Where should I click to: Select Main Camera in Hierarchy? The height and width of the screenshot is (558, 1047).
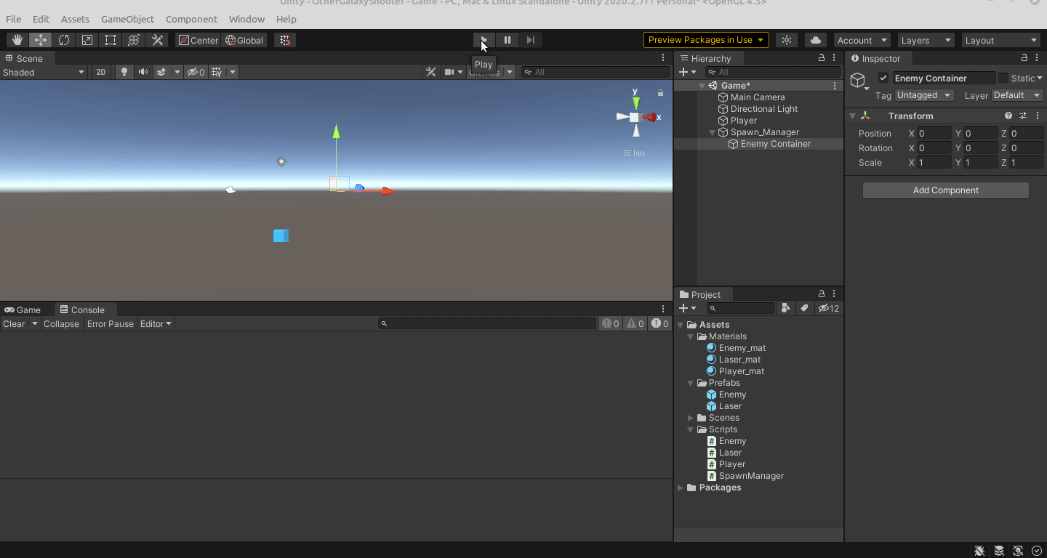point(757,97)
